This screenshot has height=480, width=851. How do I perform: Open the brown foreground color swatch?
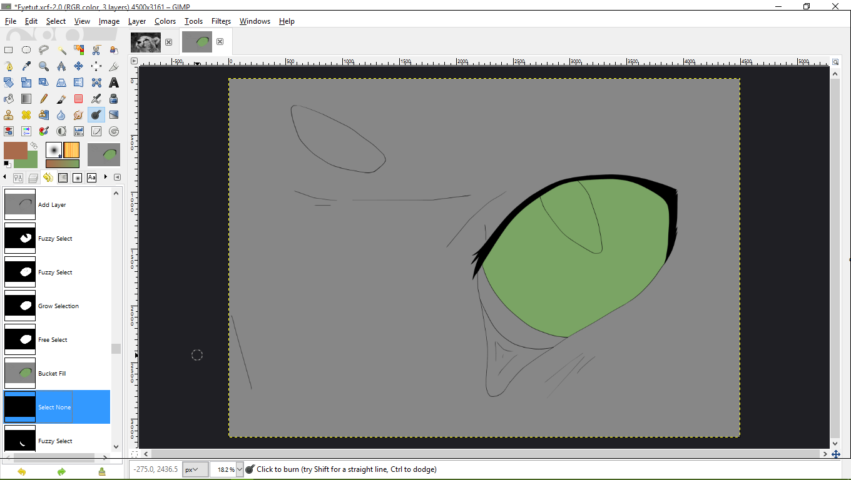[x=16, y=150]
